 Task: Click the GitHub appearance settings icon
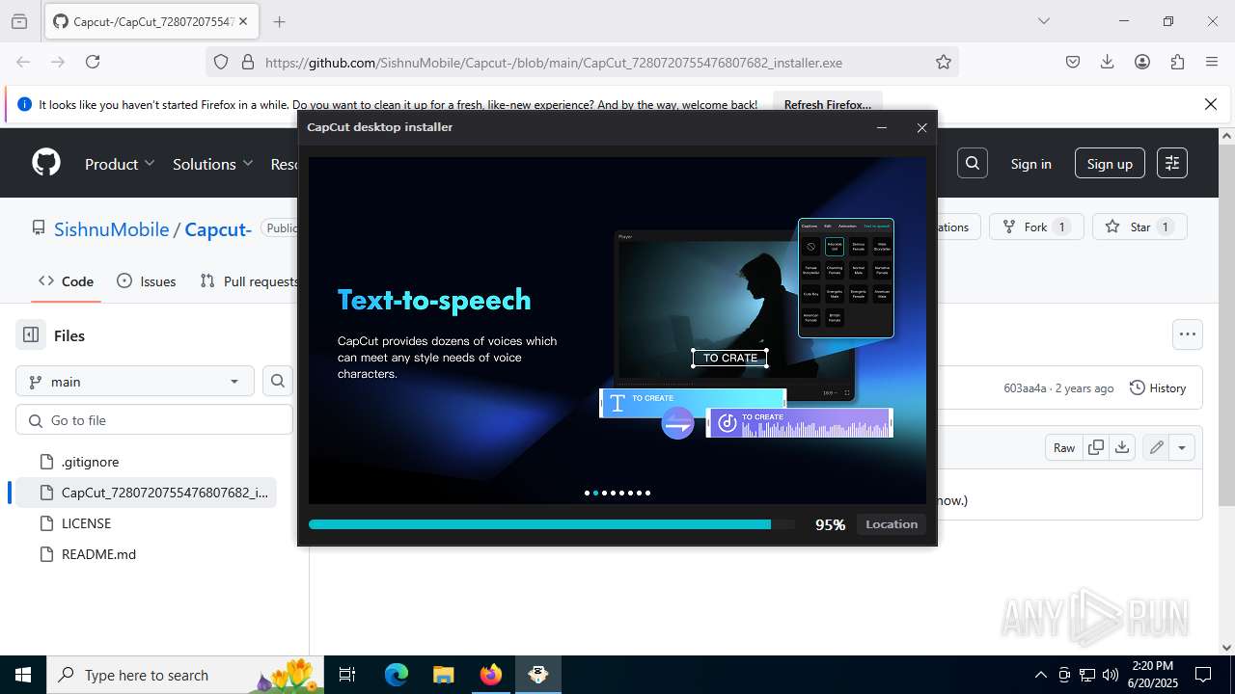(x=1172, y=164)
